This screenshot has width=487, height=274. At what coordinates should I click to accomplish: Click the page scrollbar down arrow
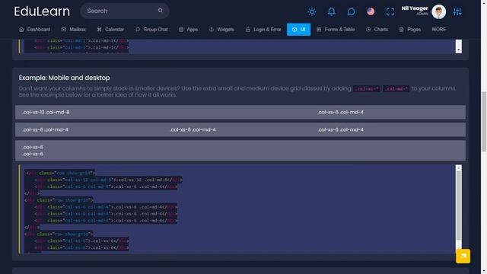484,271
